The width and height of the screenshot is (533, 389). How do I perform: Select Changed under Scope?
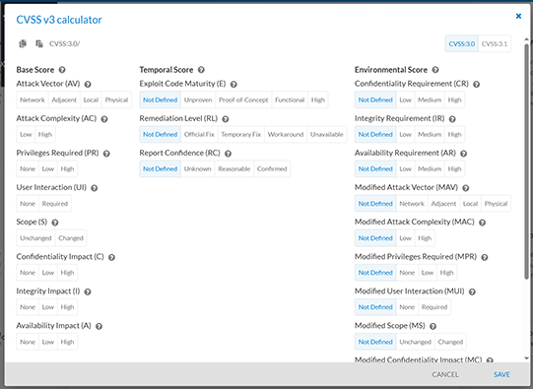(x=71, y=238)
